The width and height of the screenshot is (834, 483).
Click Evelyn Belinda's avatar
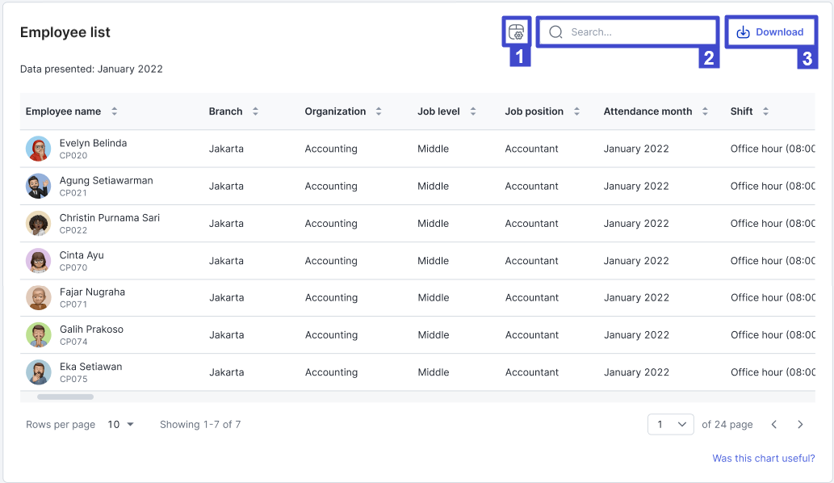tap(38, 149)
